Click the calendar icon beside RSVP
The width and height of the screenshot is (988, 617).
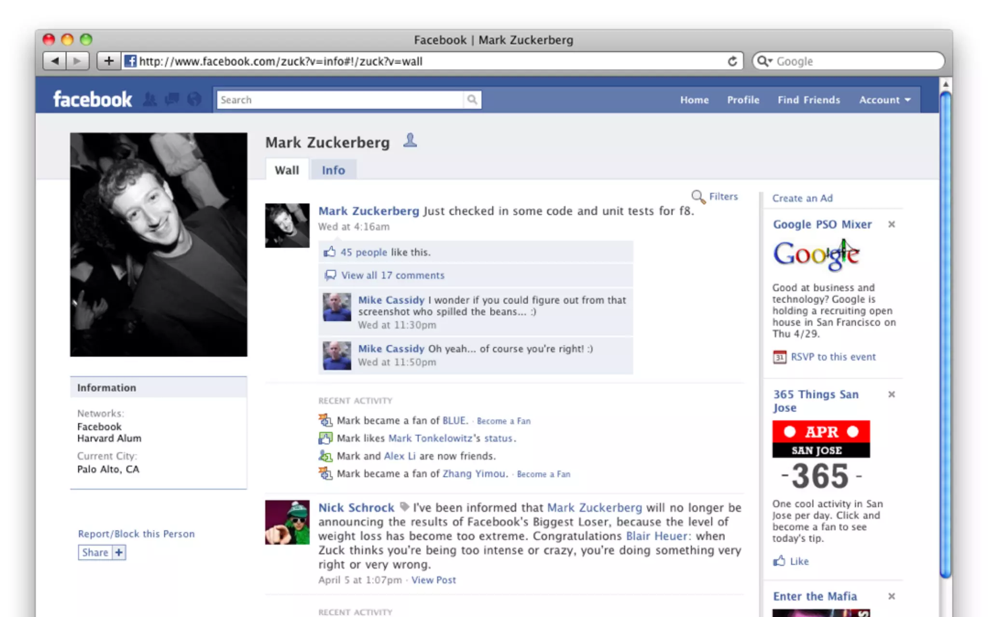(780, 357)
